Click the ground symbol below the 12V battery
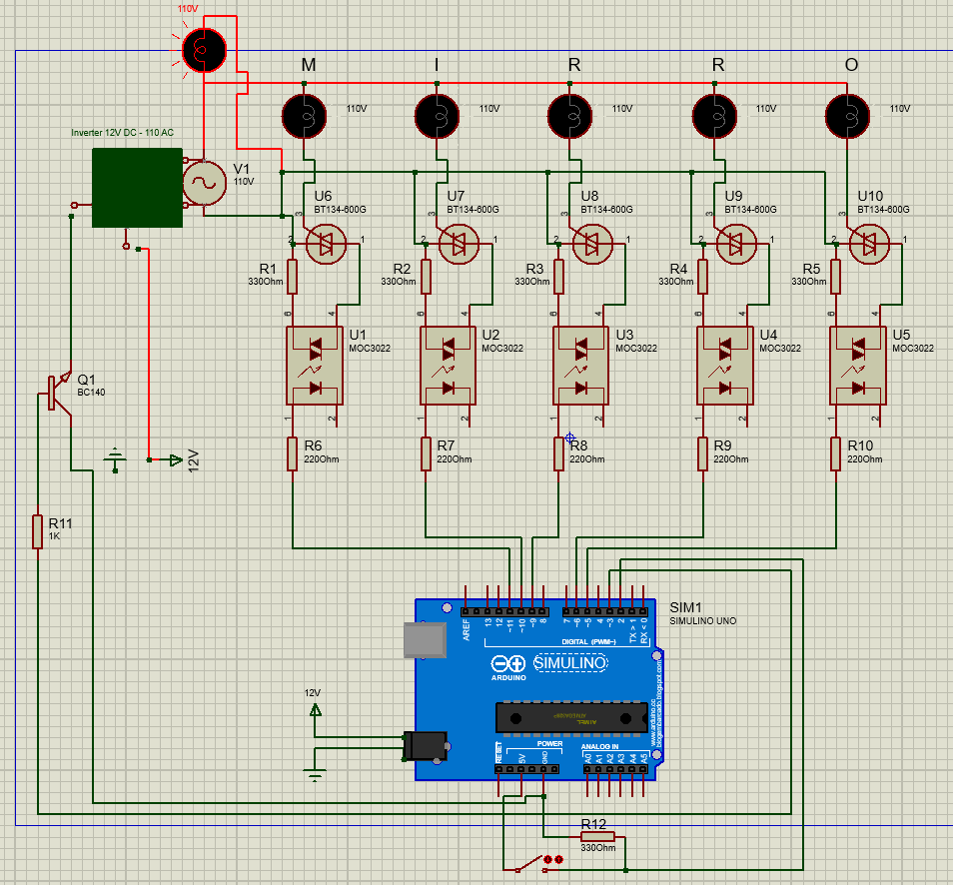 (315, 773)
